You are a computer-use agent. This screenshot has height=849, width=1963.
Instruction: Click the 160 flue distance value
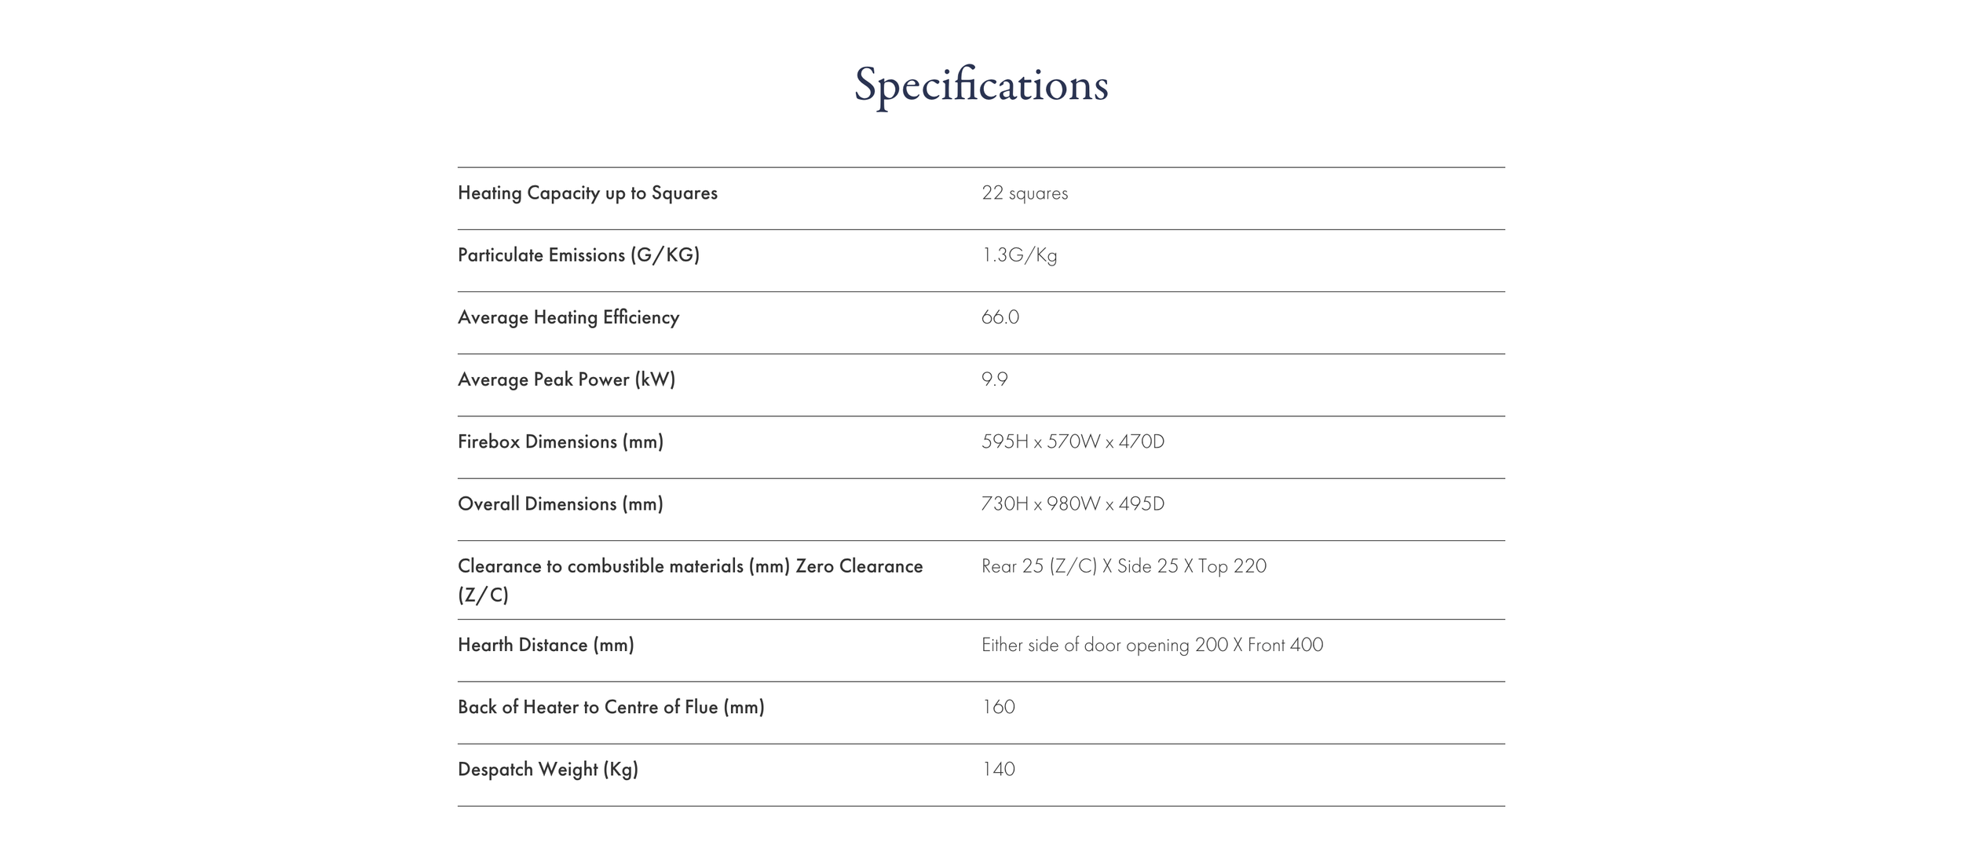pyautogui.click(x=998, y=707)
